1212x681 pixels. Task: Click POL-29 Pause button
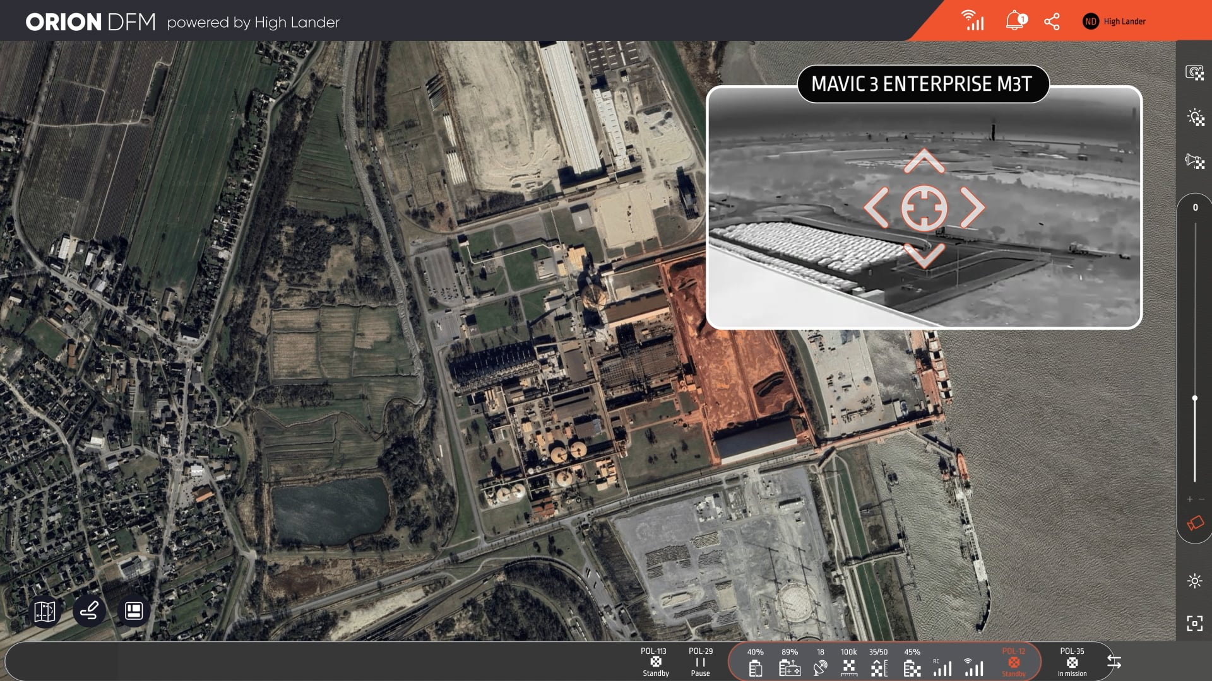[x=700, y=661]
